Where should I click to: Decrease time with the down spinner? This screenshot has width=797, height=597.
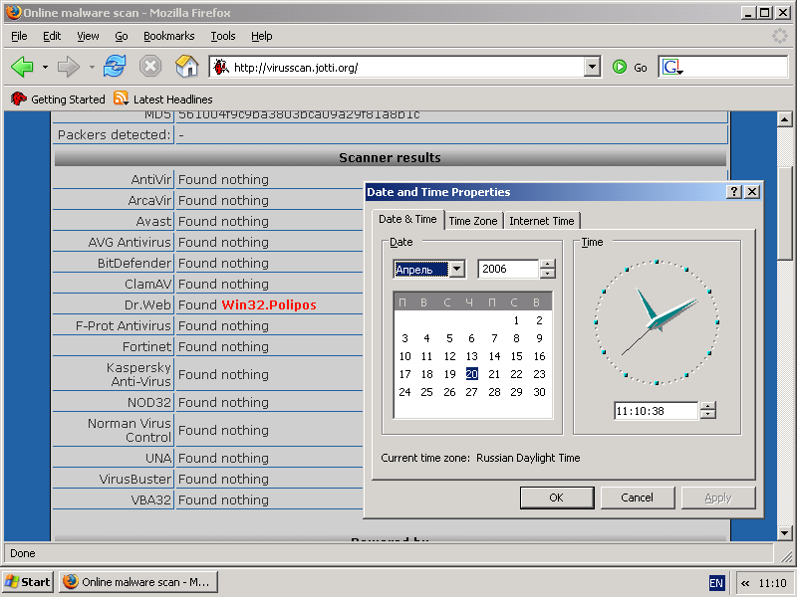coord(707,415)
